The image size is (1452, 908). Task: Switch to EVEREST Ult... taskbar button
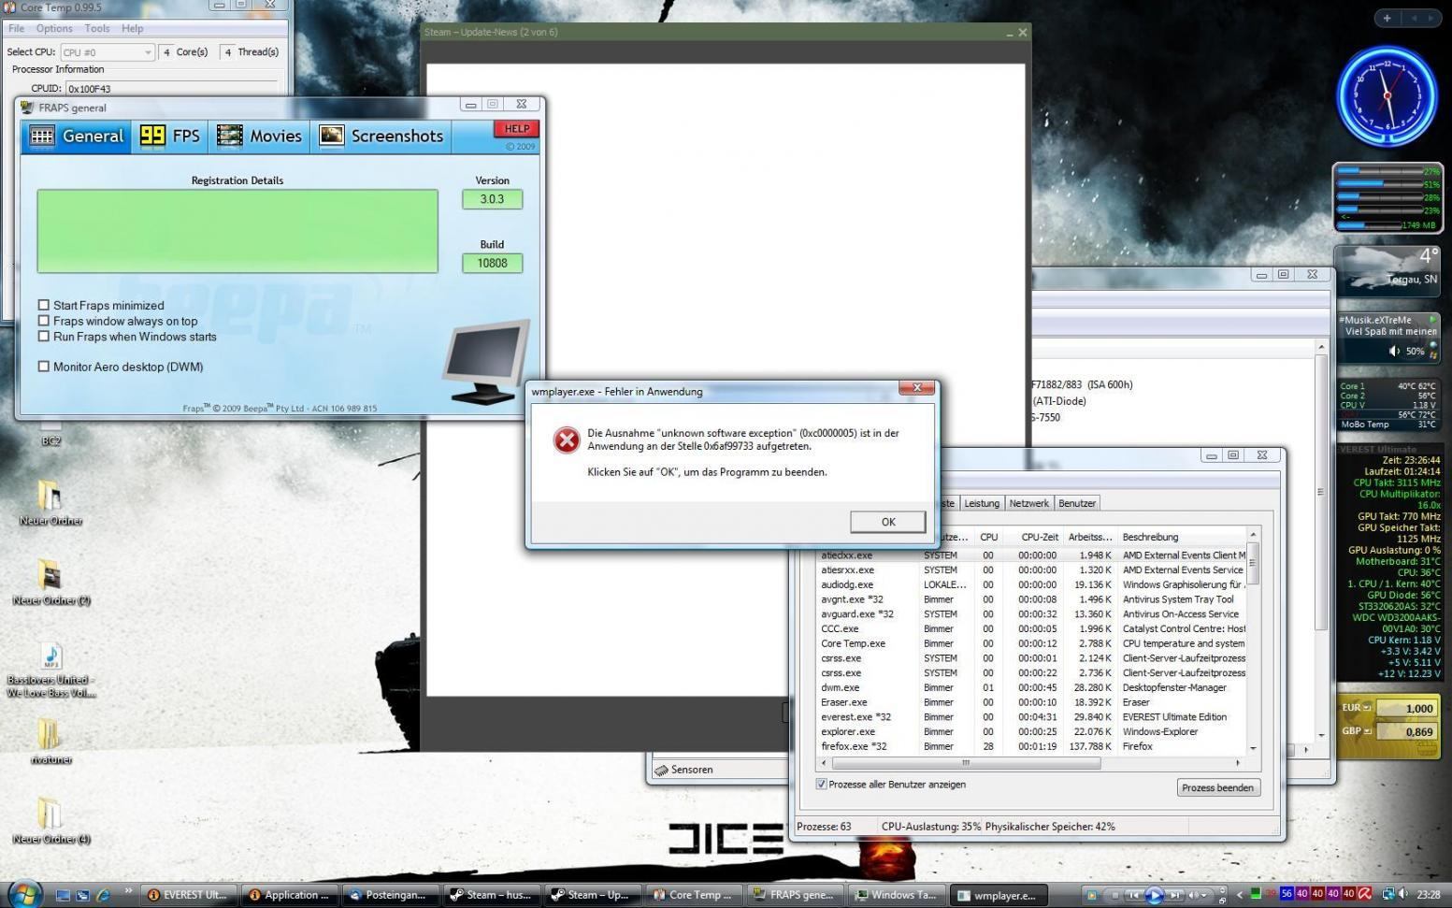[188, 895]
